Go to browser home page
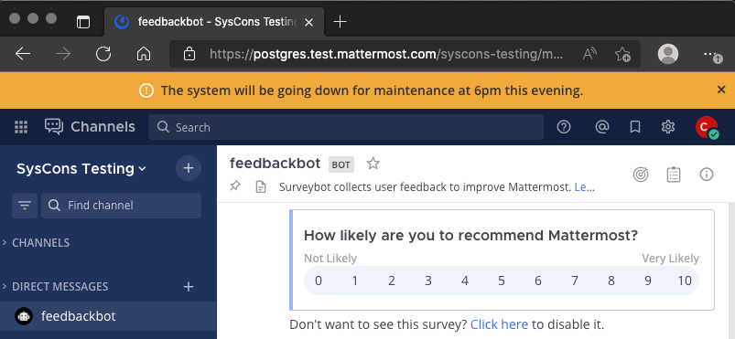The image size is (735, 339). tap(144, 54)
